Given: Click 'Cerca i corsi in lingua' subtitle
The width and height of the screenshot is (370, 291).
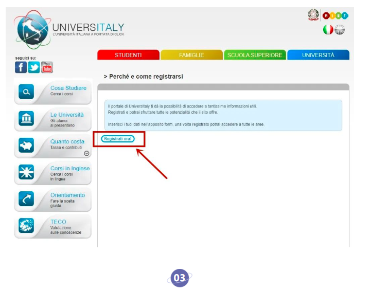Looking at the screenshot, I should (x=62, y=177).
